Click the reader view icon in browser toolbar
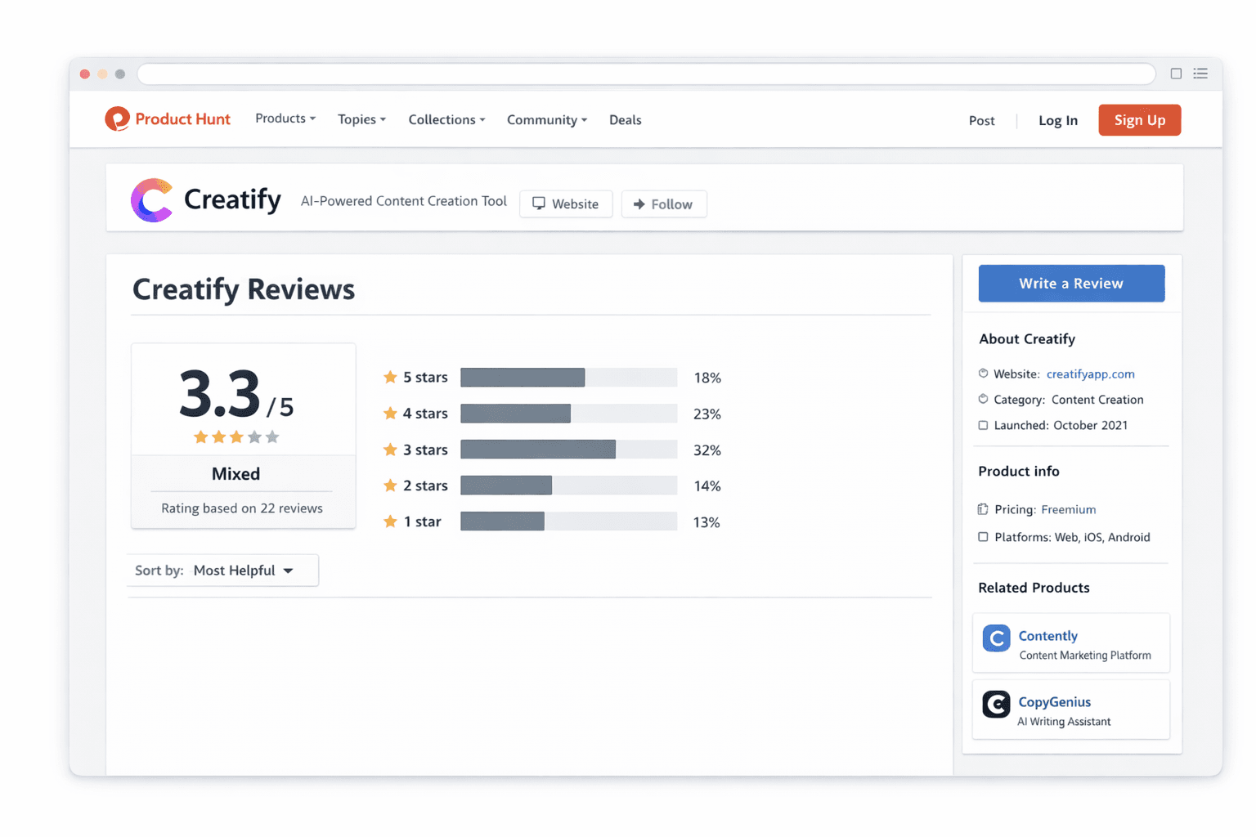Screen dimensions: 1256x837 [1200, 74]
